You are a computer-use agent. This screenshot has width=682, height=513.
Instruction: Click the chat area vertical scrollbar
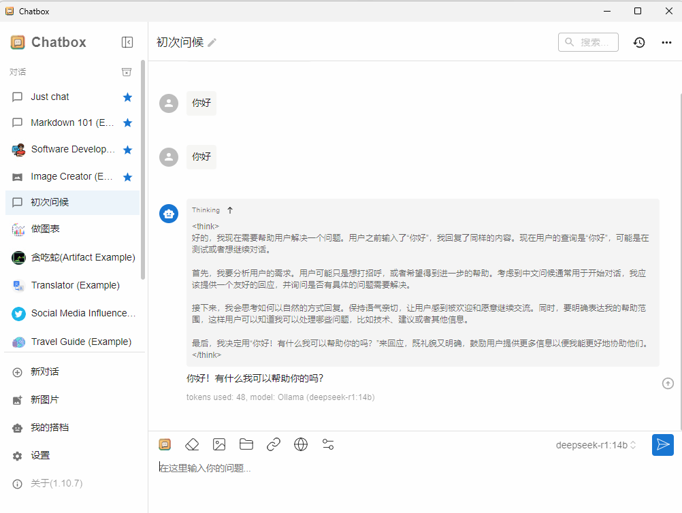(x=680, y=261)
